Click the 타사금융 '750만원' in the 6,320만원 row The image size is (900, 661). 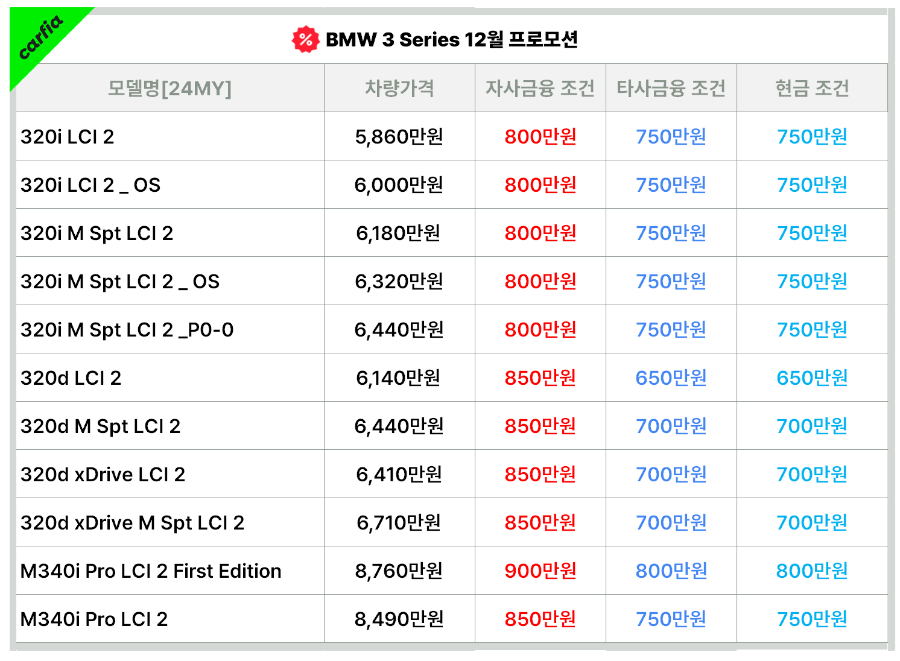pyautogui.click(x=671, y=282)
